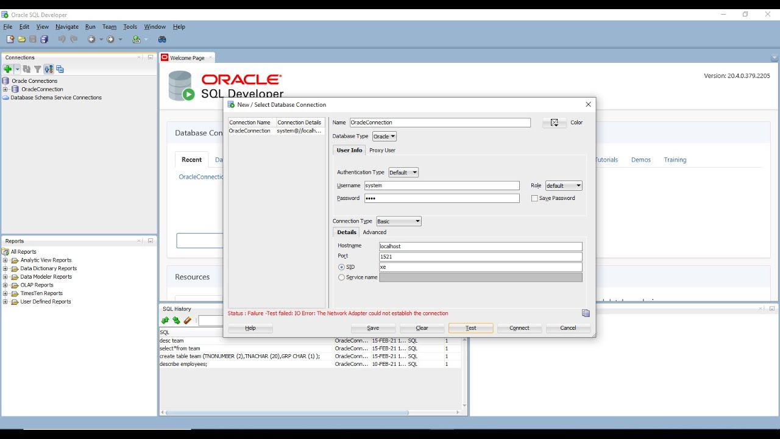The image size is (780, 439).
Task: Apply filter in Connections panel
Action: click(38, 70)
